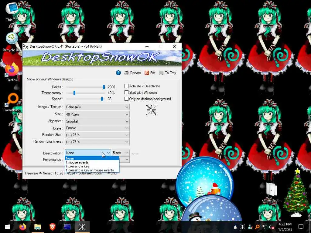The height and width of the screenshot is (233, 311).
Task: Click the dotted indicator beside the 5 sec. box
Action: tap(135, 153)
